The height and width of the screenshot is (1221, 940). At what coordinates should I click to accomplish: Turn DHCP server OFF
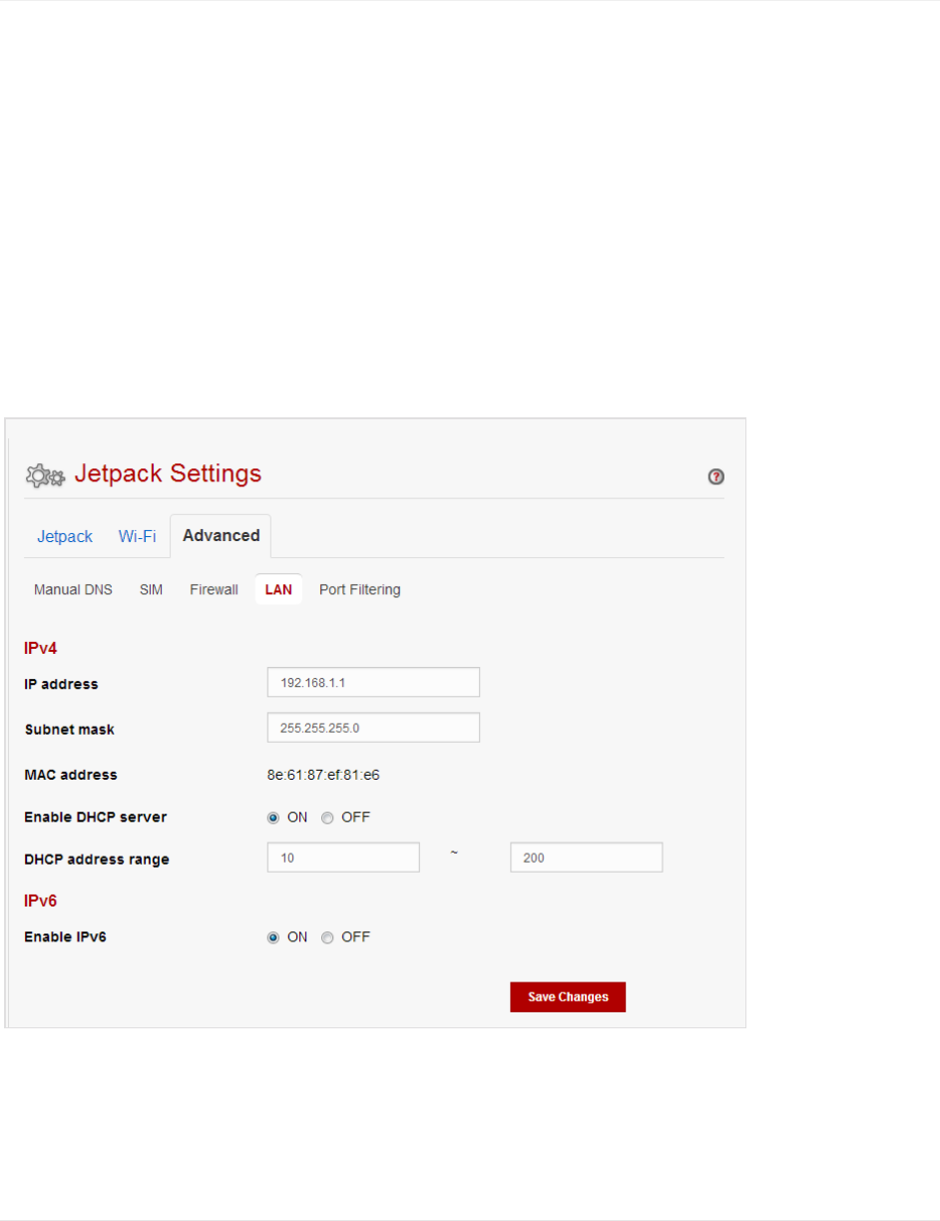tap(326, 817)
